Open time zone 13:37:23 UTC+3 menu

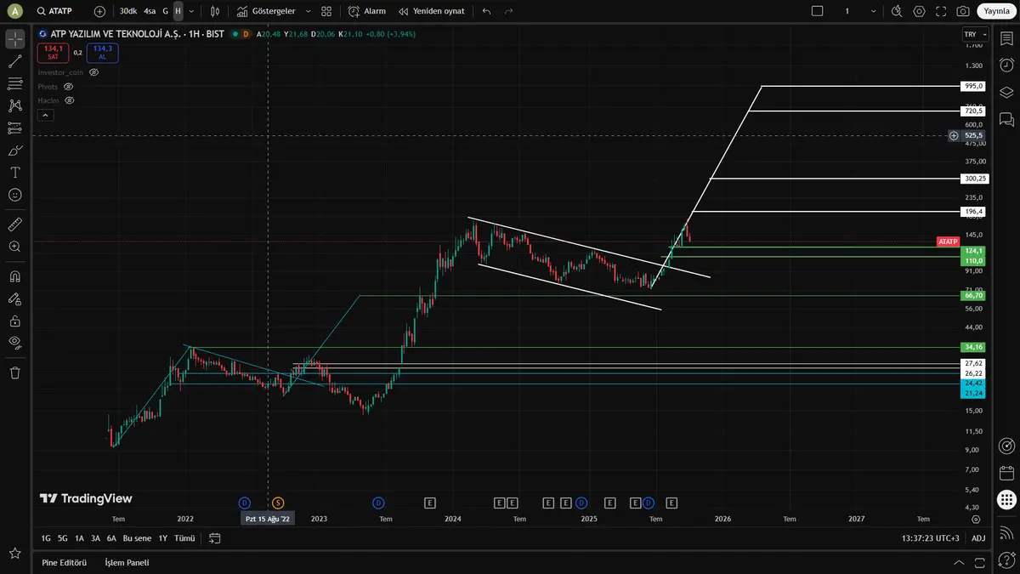click(x=931, y=538)
